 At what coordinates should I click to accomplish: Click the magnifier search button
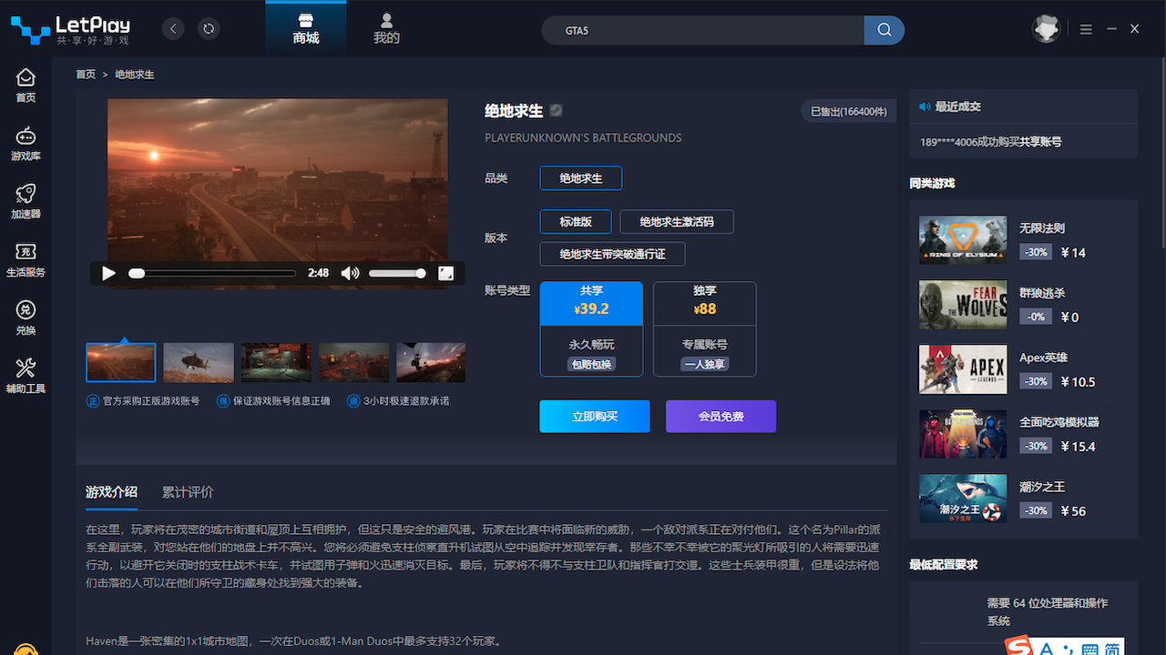click(884, 30)
